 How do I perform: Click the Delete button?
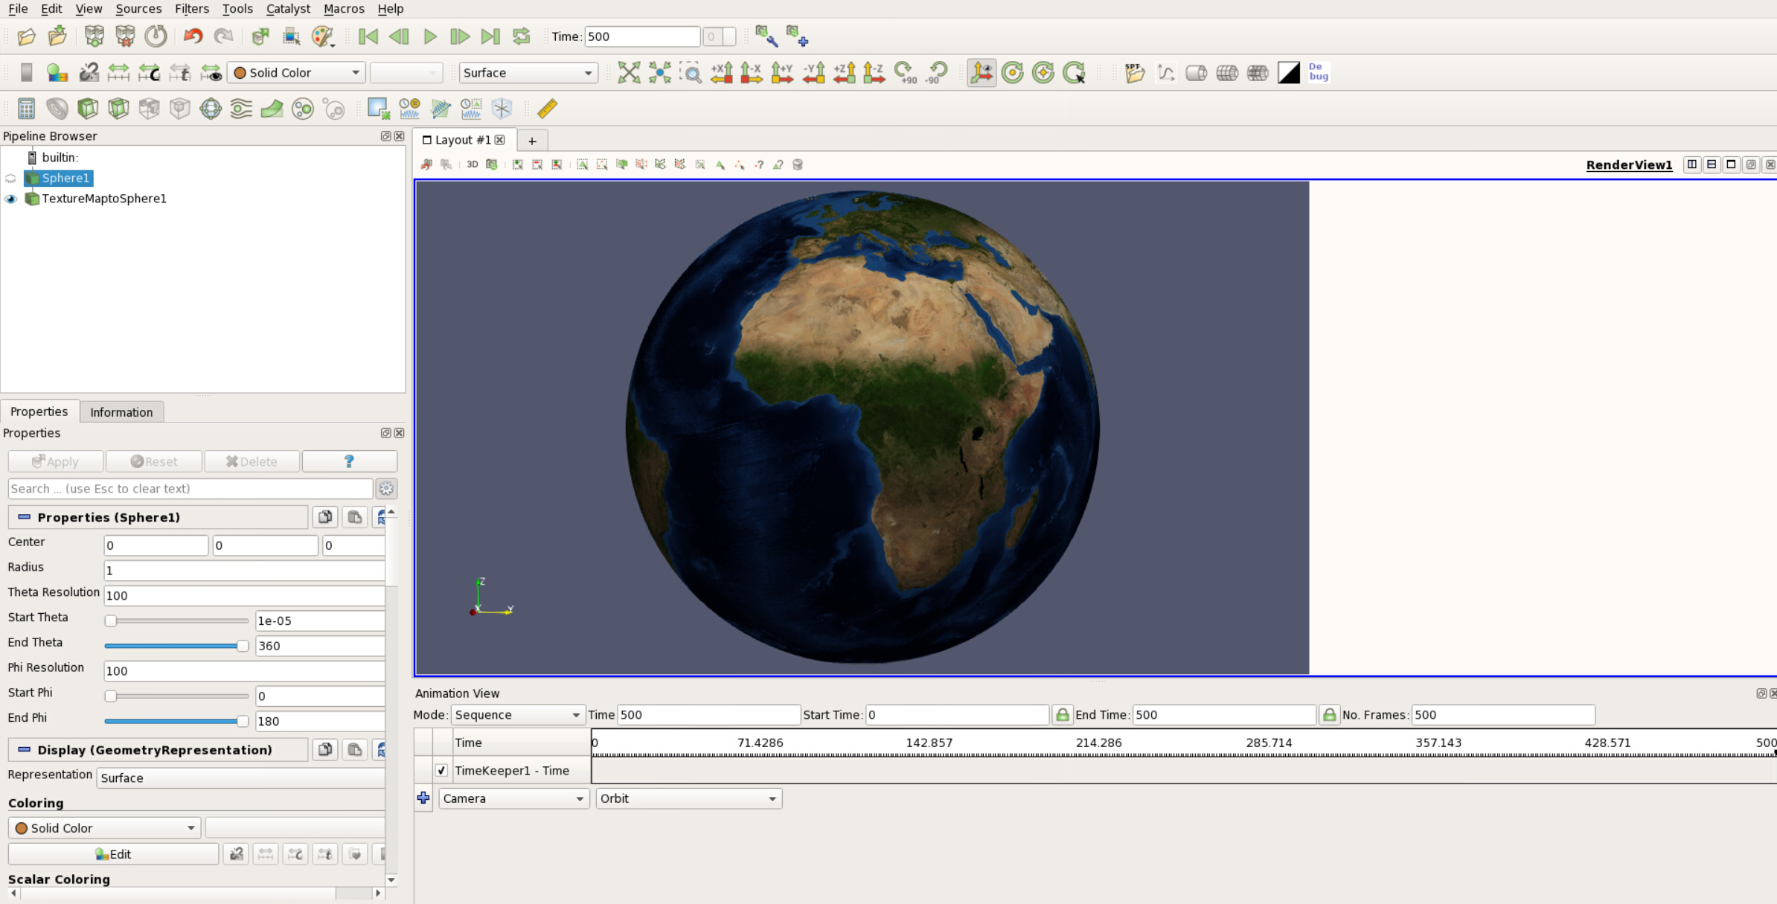point(252,461)
